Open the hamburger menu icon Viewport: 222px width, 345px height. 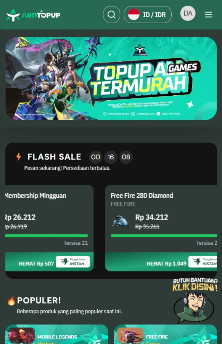(208, 15)
